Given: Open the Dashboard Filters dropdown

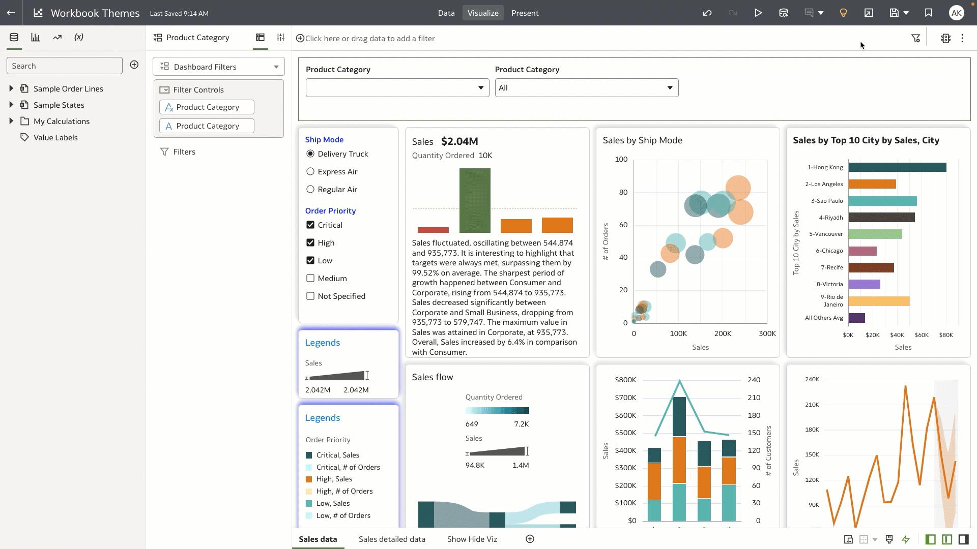Looking at the screenshot, I should coord(218,67).
